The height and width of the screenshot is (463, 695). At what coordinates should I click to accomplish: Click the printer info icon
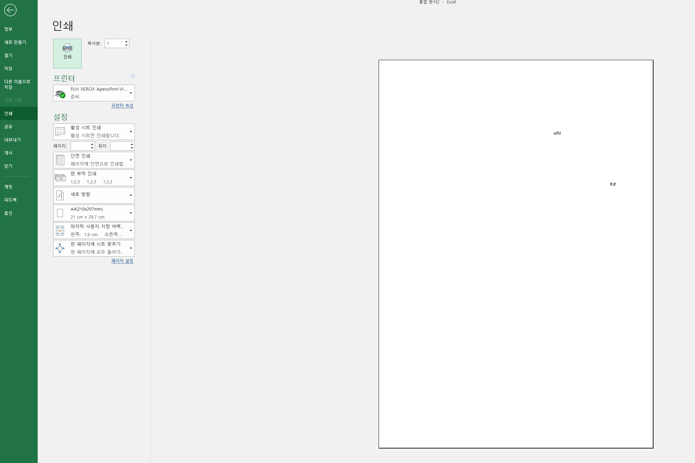tap(133, 76)
